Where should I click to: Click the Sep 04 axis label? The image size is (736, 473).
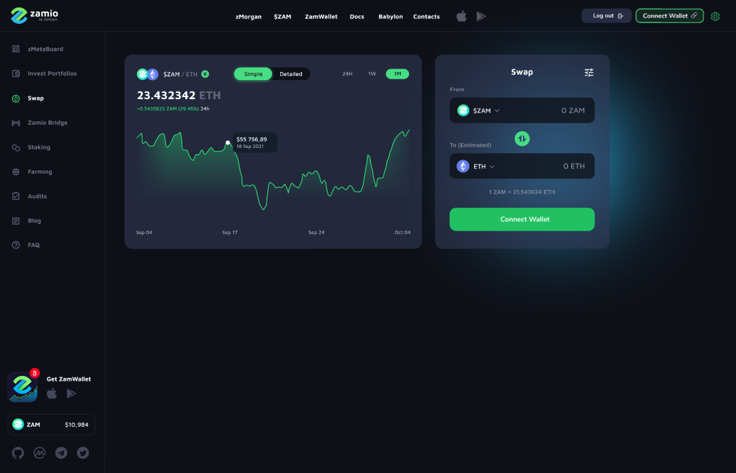[144, 233]
